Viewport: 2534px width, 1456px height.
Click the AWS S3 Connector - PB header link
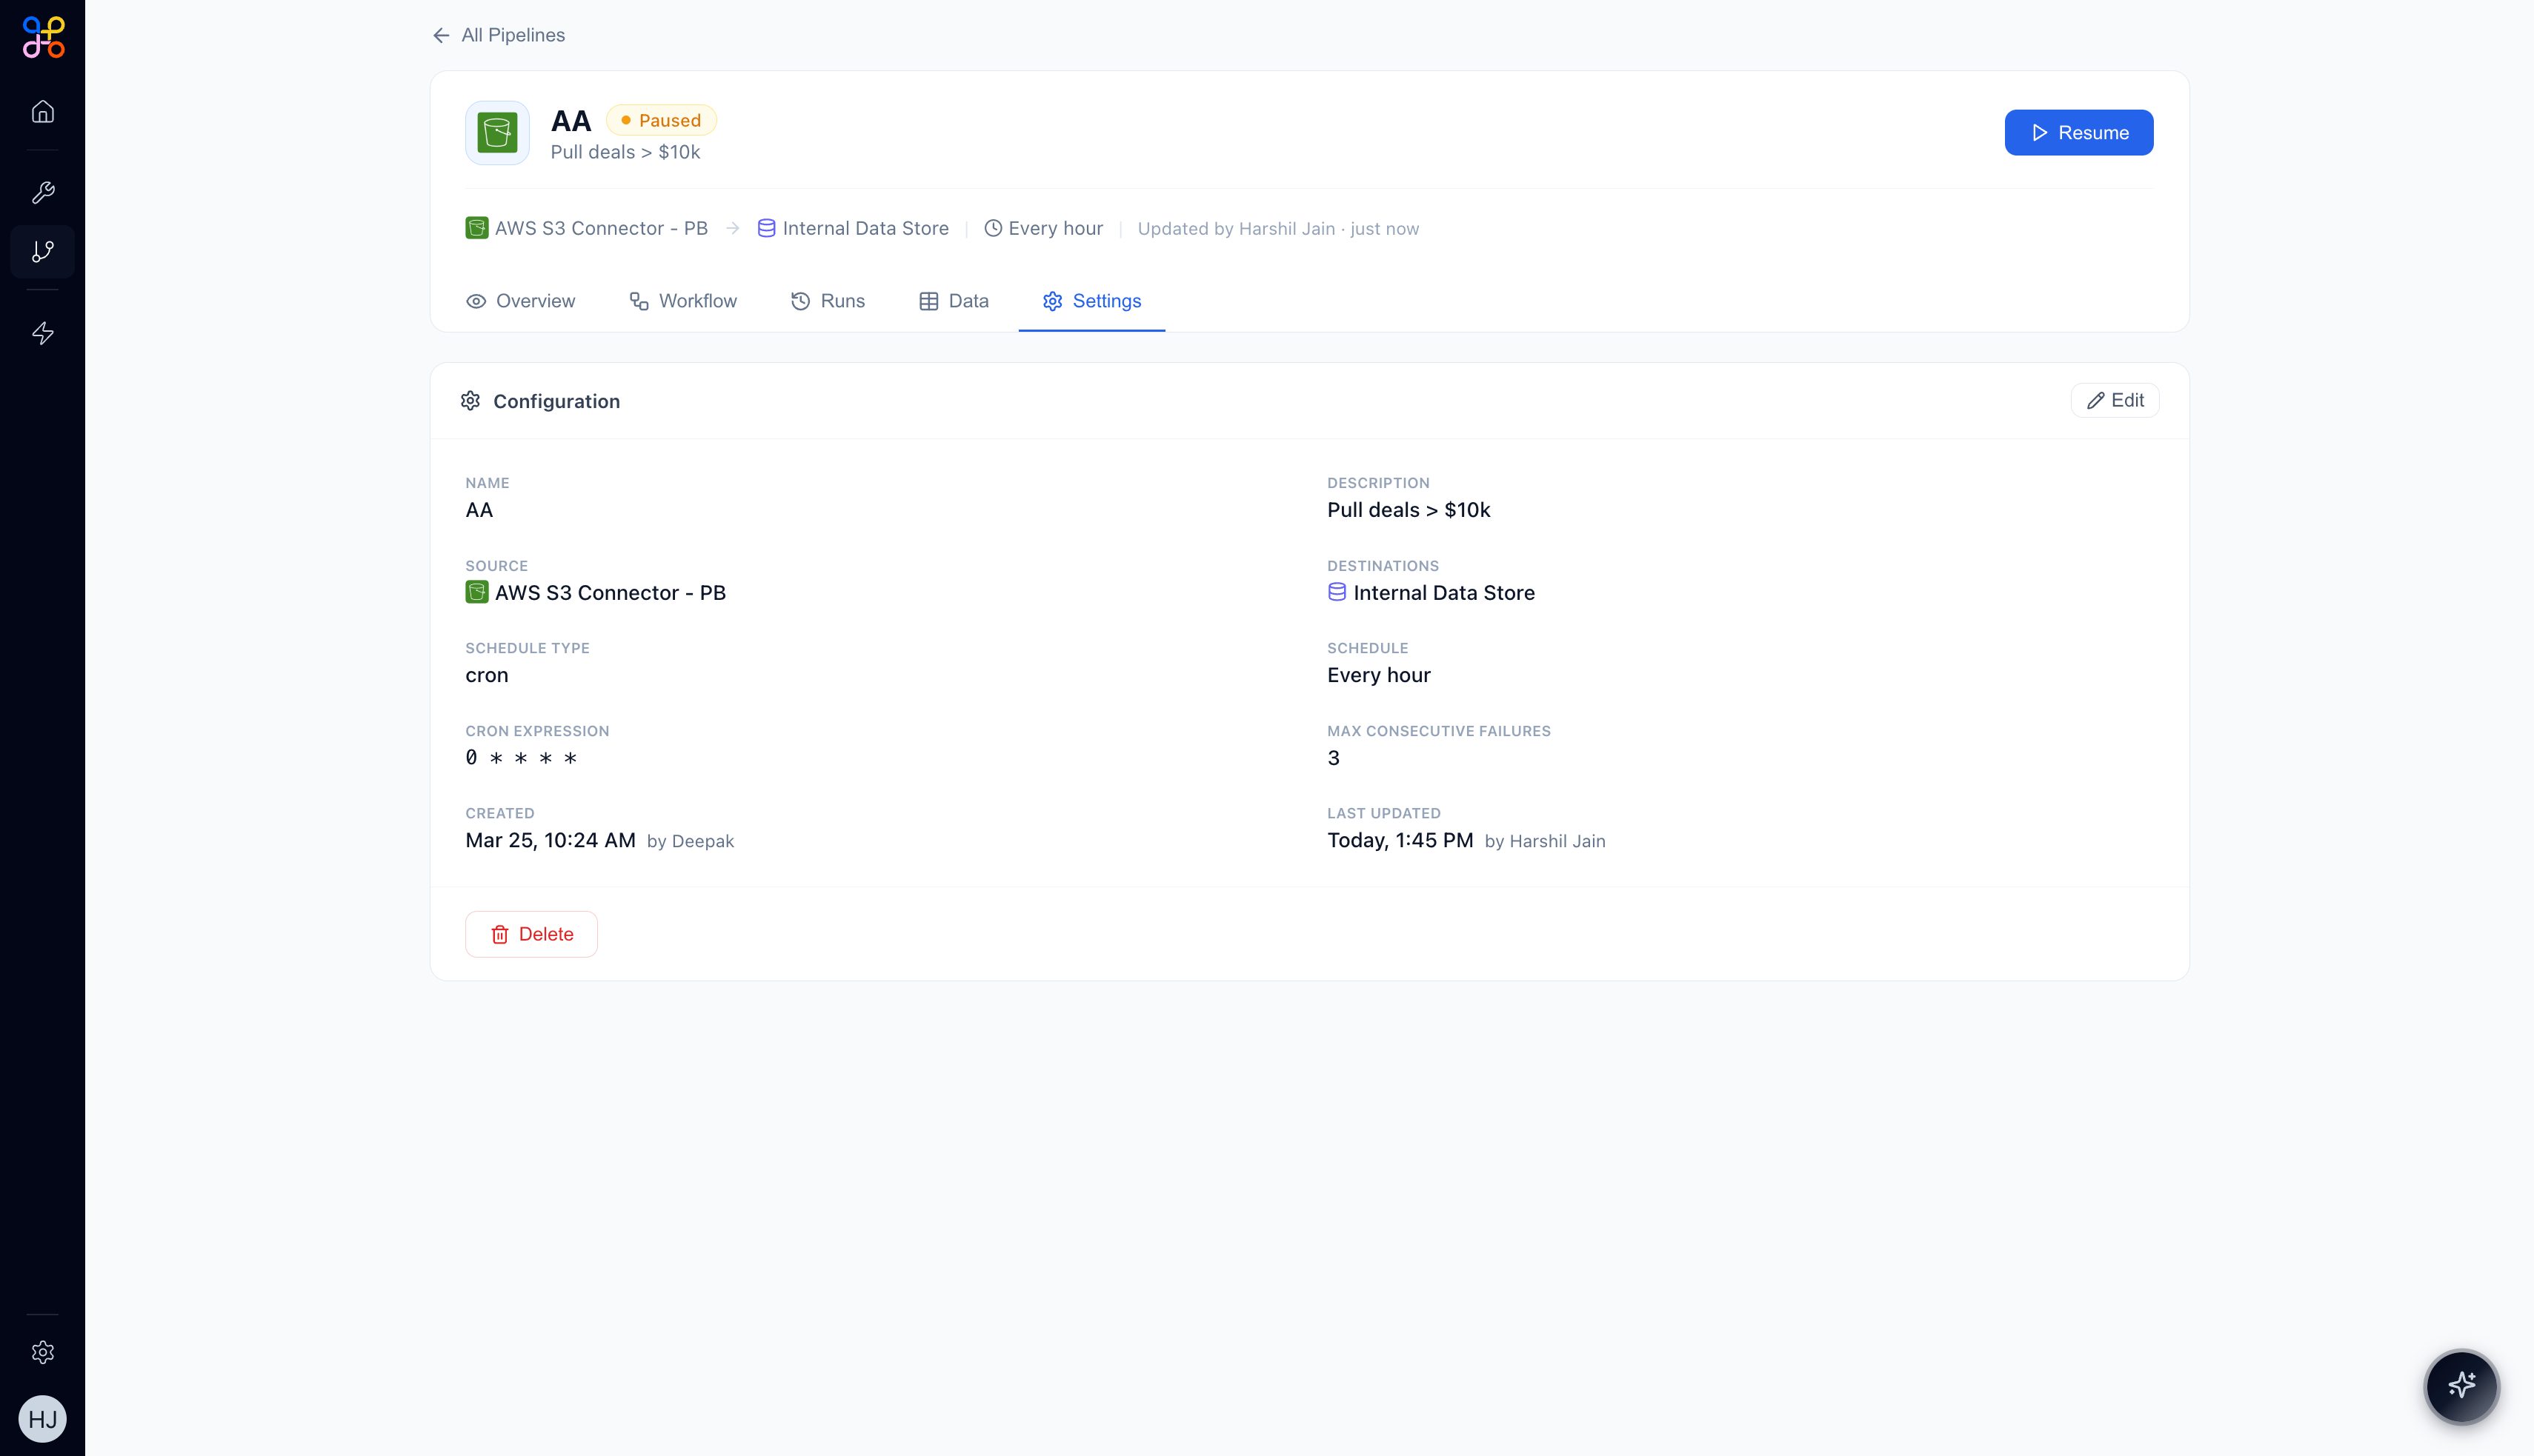pyautogui.click(x=601, y=228)
